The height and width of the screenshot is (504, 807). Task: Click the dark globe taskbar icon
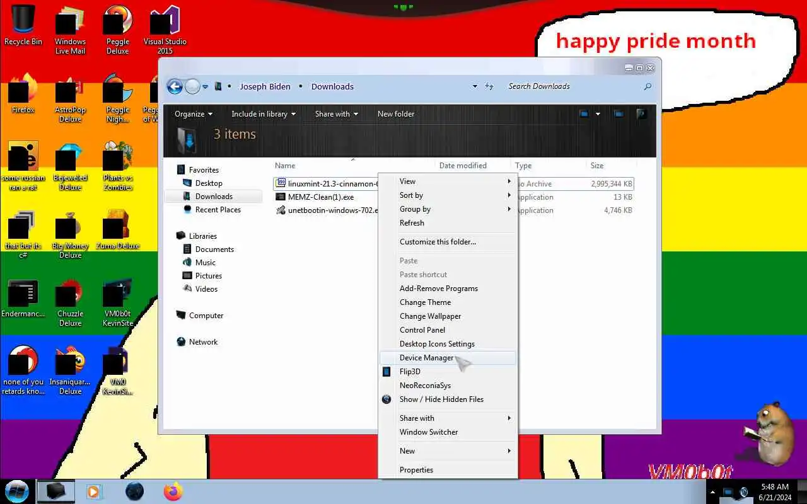pyautogui.click(x=134, y=491)
